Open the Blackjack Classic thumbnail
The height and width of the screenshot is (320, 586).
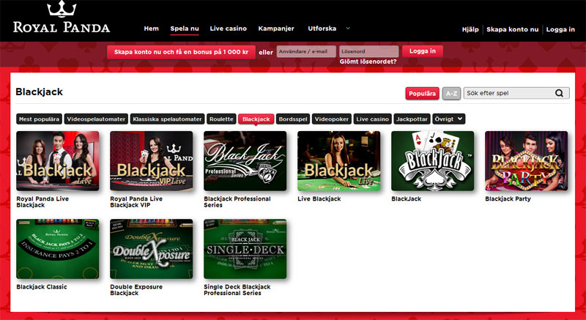pos(58,249)
